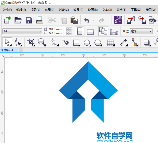Paste from clipboard icon
This screenshot has height=143, width=158.
[74, 20]
